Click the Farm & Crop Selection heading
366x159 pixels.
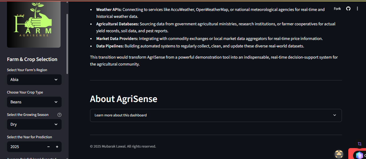[x=32, y=59]
